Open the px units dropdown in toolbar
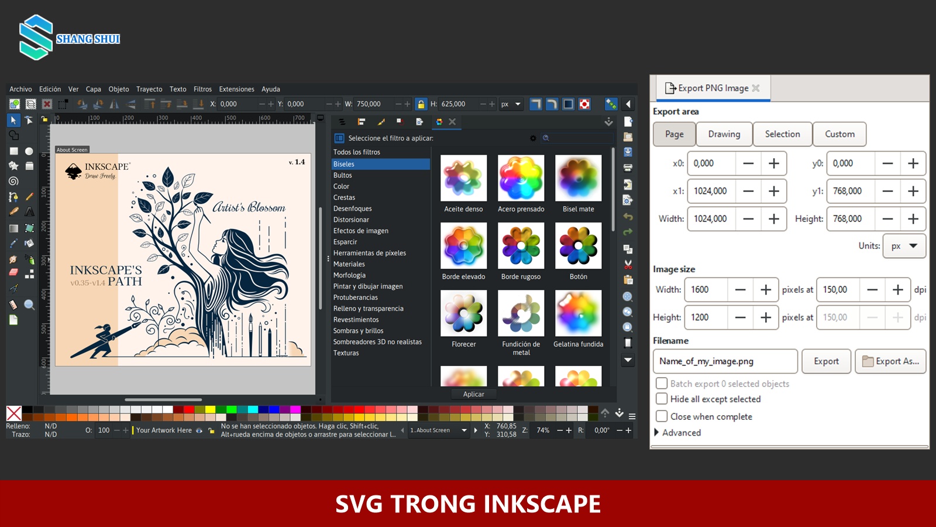 click(511, 104)
